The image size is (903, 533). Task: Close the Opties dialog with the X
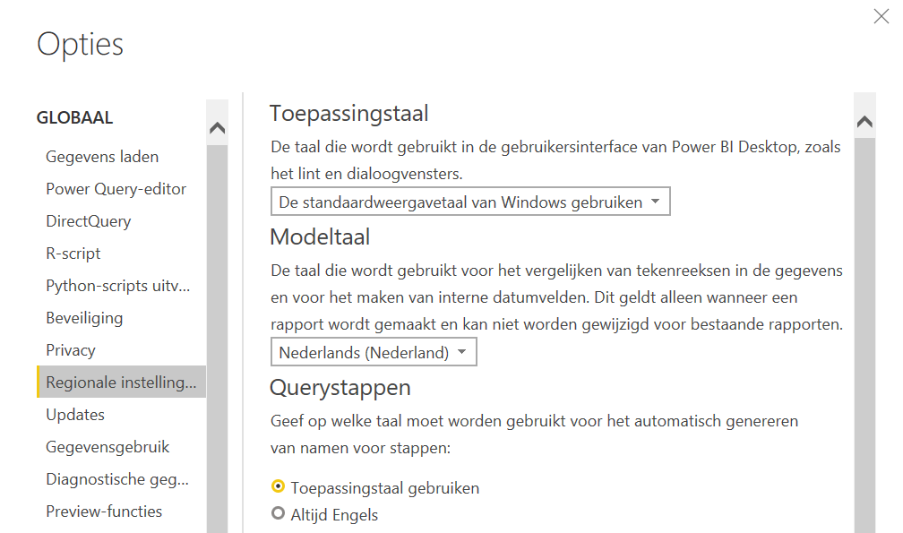pyautogui.click(x=881, y=16)
